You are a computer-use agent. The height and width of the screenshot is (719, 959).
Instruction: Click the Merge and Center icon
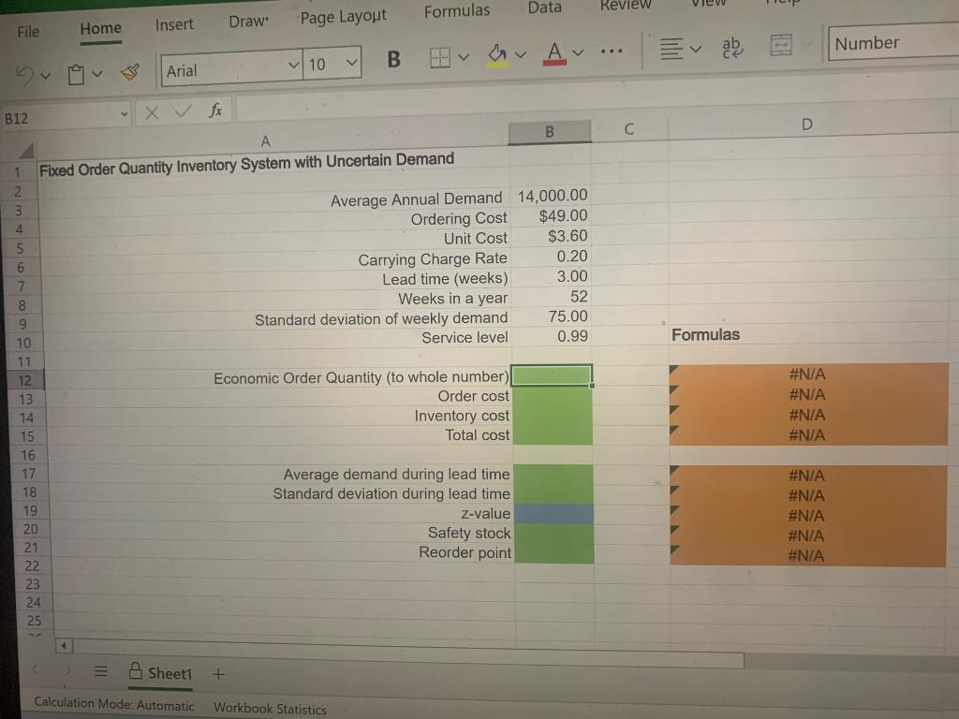pos(781,45)
